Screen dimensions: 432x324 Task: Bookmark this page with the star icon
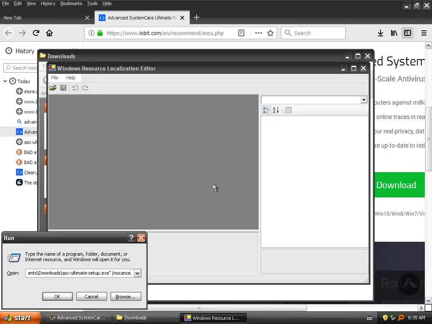pos(270,33)
